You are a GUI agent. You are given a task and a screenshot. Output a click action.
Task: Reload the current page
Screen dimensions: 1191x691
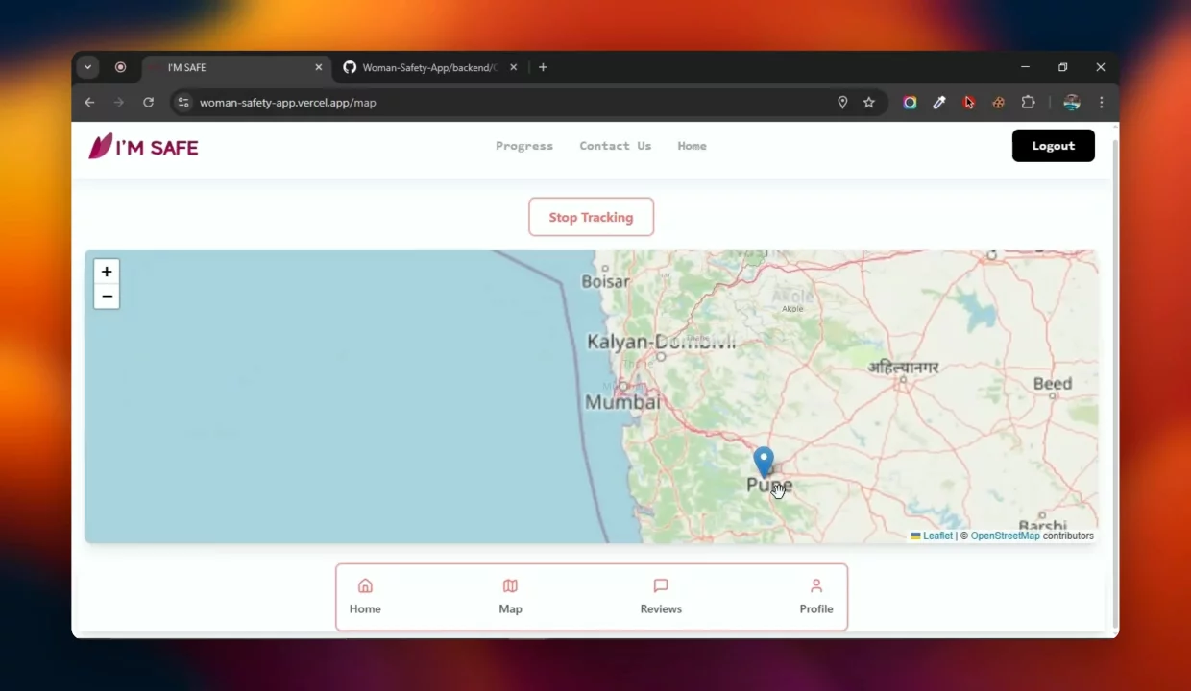(148, 103)
